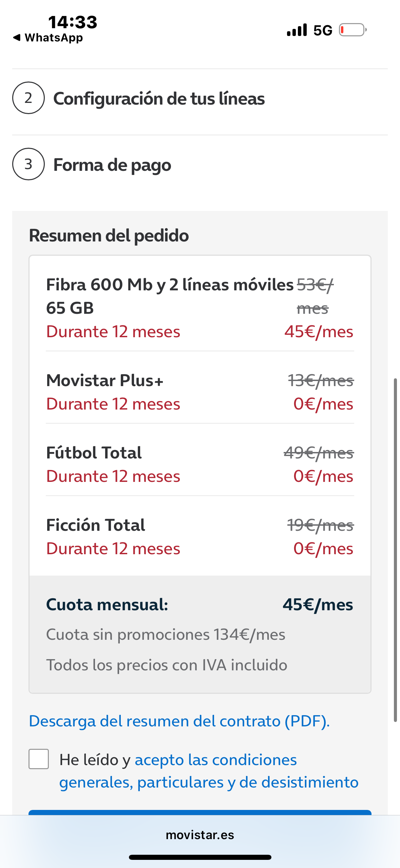Accept the terms and conditions checkbox
400x868 pixels.
pyautogui.click(x=39, y=759)
